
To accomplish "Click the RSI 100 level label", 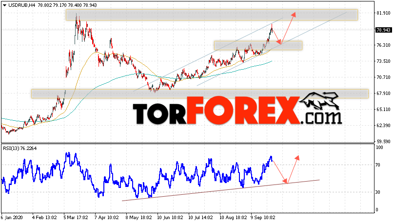I will coord(380,148).
